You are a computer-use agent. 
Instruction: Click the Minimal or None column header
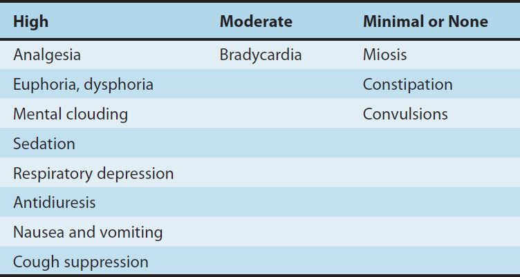pyautogui.click(x=425, y=21)
